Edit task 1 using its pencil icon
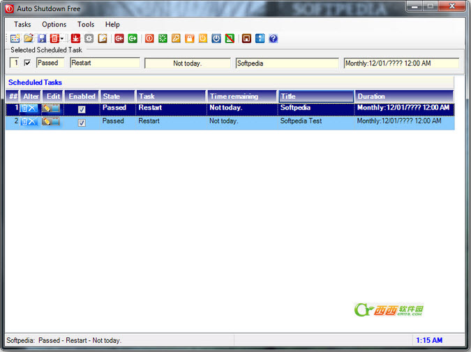 point(46,108)
